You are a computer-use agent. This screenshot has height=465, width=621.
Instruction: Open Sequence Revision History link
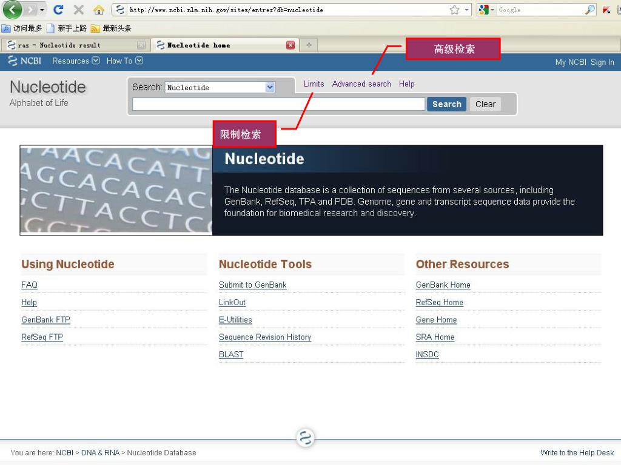(x=265, y=337)
